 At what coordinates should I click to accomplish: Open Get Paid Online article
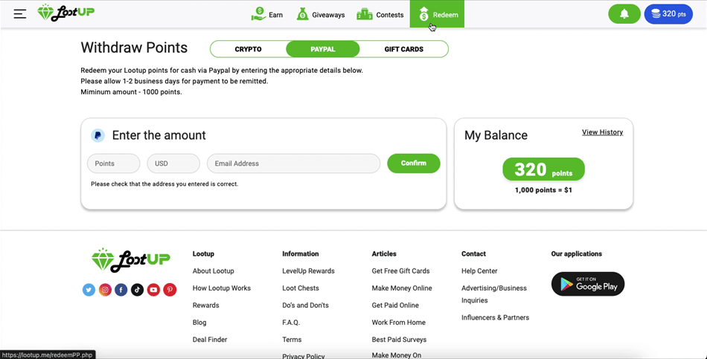pyautogui.click(x=395, y=305)
